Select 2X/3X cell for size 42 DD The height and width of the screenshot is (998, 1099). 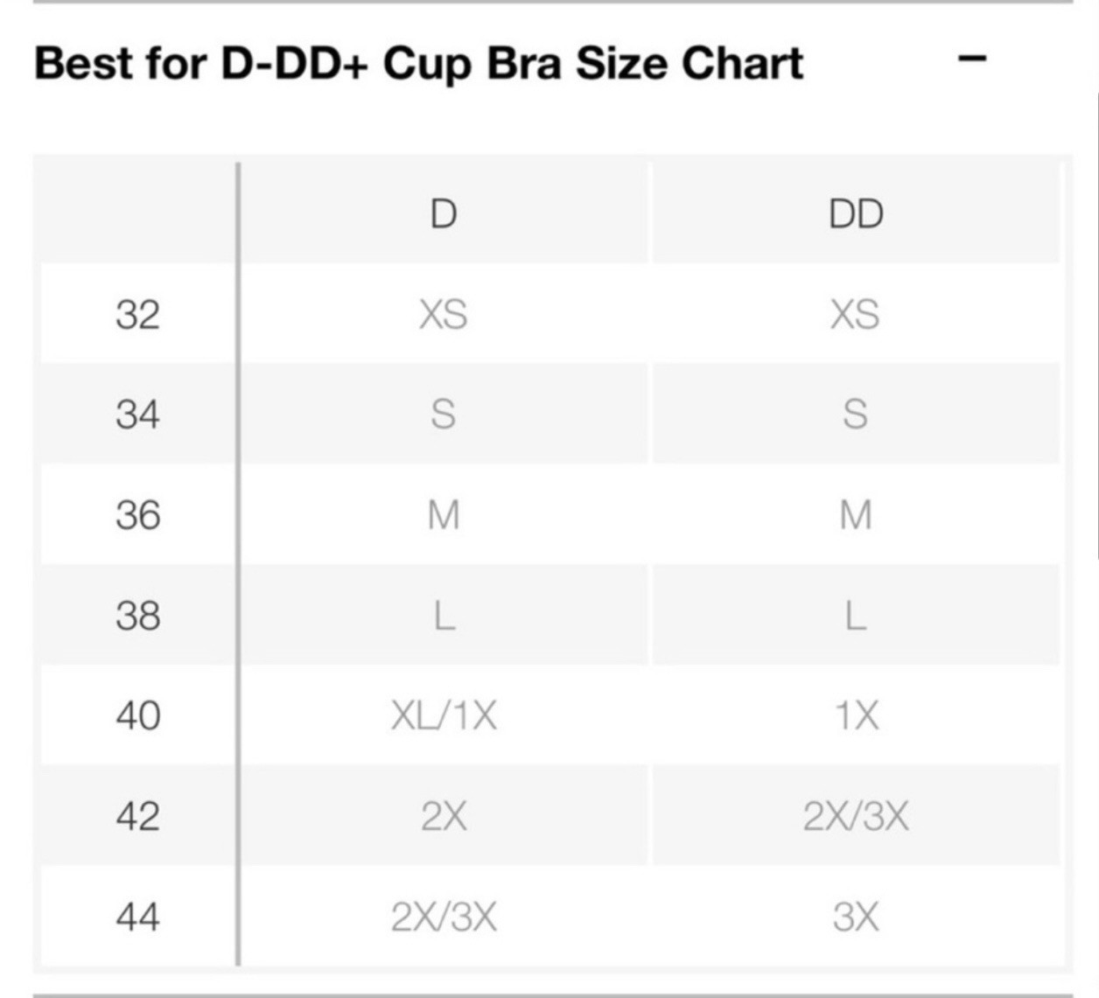click(856, 816)
